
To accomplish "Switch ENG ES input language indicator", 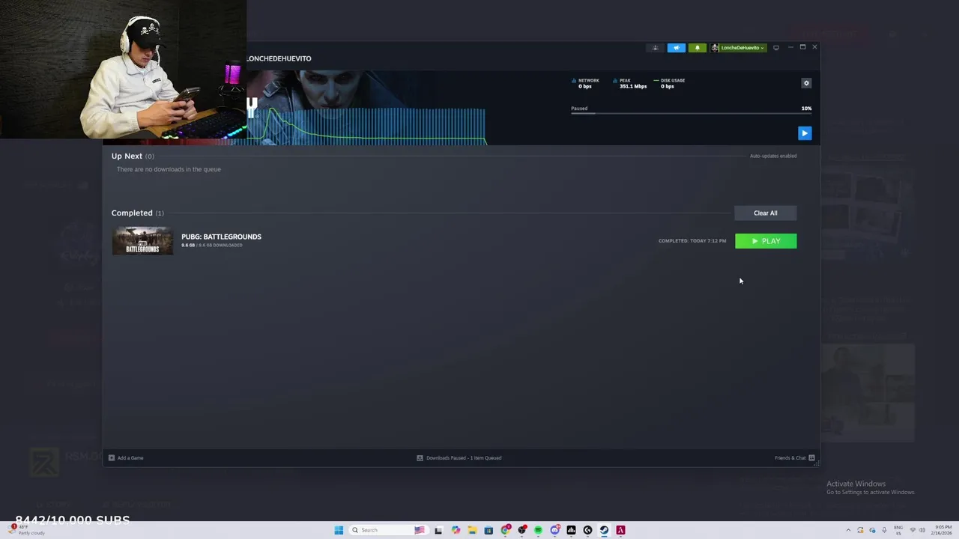I will click(x=898, y=530).
